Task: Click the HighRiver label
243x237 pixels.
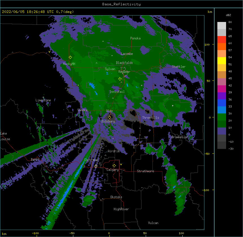Action: pos(121,209)
